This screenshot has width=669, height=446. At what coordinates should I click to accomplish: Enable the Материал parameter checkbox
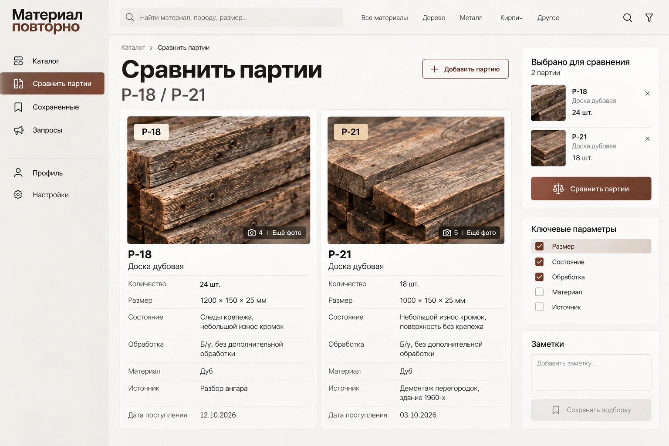pos(539,292)
